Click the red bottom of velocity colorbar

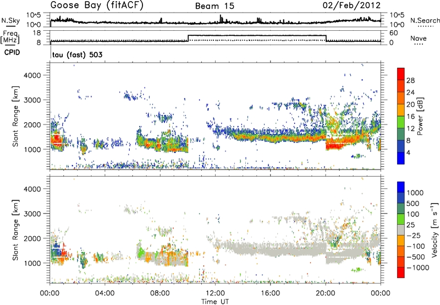(401, 273)
